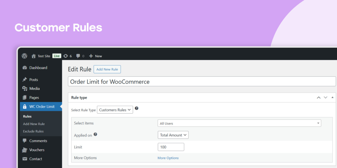Change Applied on from Total Amount
This screenshot has width=337, height=168.
(x=173, y=135)
